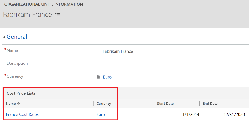Sort grid by Start Date column header
This screenshot has height=123, width=249.
click(x=165, y=104)
